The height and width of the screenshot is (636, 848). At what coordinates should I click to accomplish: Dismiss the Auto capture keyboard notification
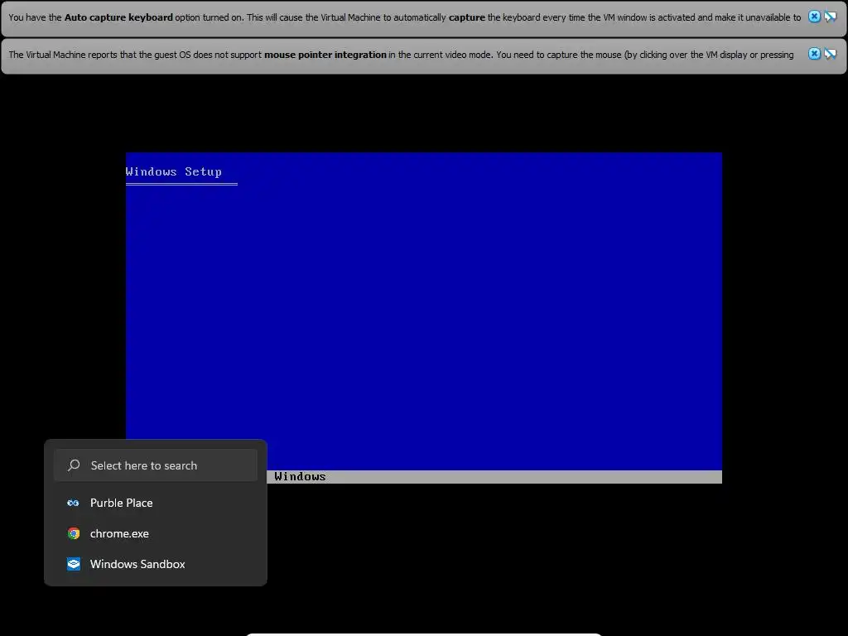814,17
